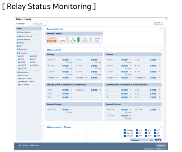
Task: Uncheck the ZCT phasor checkbox
Action: [155, 136]
